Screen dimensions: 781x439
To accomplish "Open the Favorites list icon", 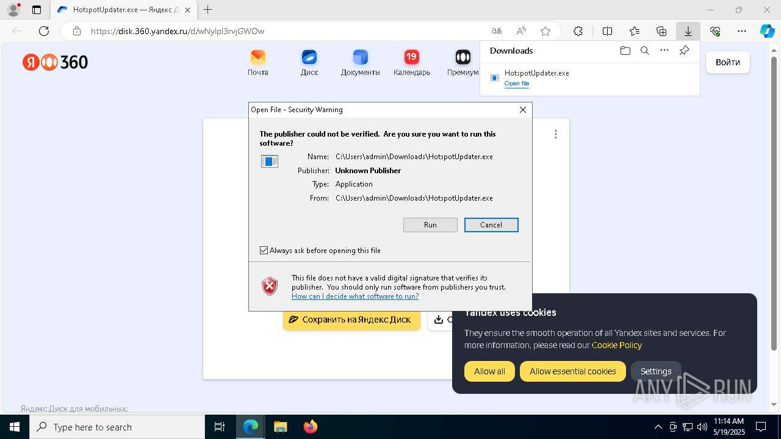I will 635,31.
